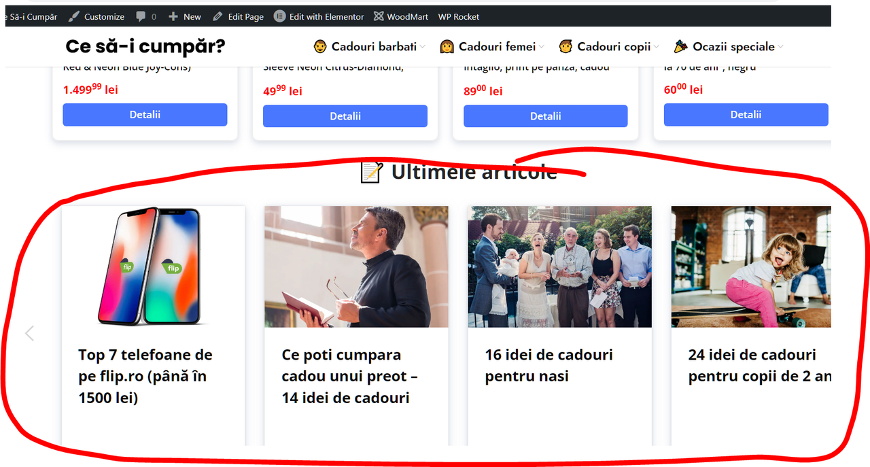
Task: Click the Edit Page pencil icon
Action: 217,16
